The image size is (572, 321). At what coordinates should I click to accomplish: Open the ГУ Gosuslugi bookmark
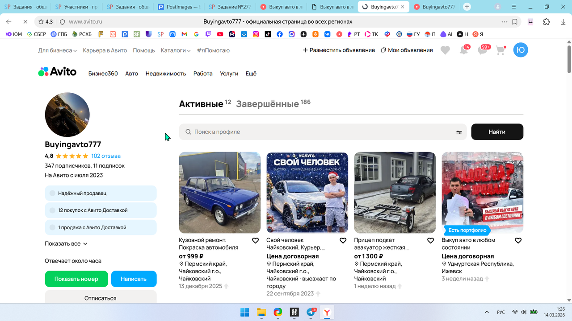pos(413,34)
